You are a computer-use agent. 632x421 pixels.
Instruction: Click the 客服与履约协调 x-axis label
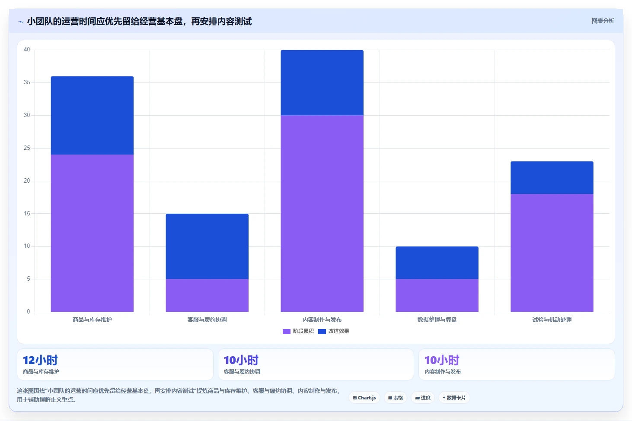pyautogui.click(x=207, y=320)
